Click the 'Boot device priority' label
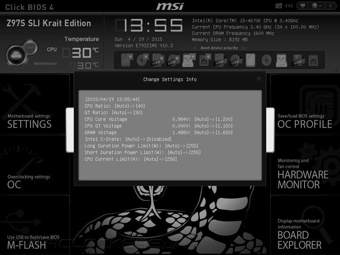 (219, 48)
